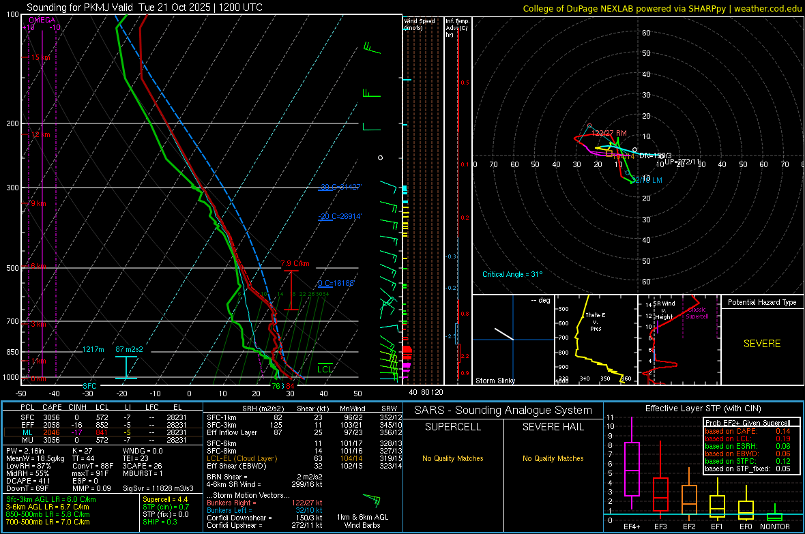Viewport: 805px width, 534px height.
Task: Click the 'based on STPC: 0.12' probability line
Action: point(748,461)
